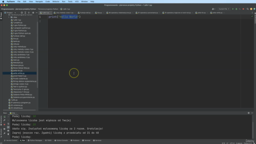Open Project panel gear options
This screenshot has height=144, width=256.
tap(33, 12)
